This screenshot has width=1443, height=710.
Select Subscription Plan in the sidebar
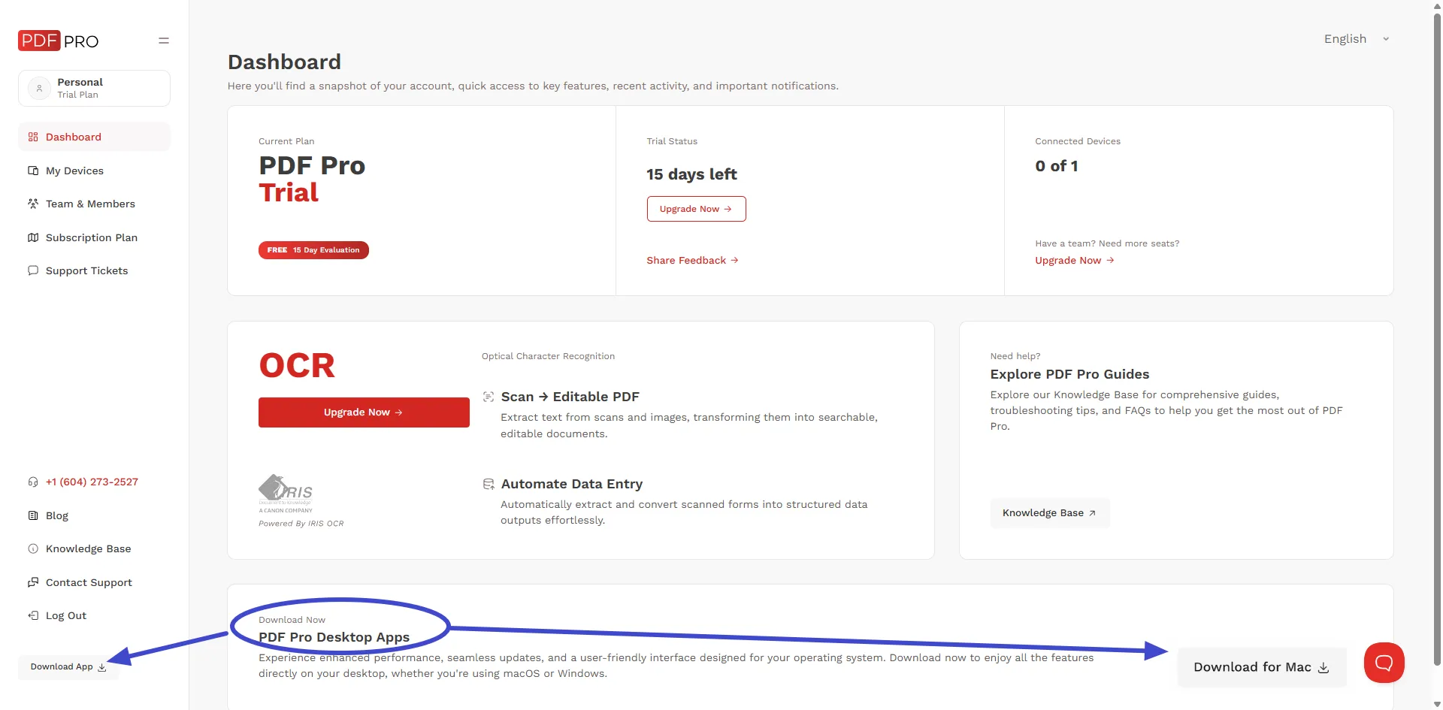(94, 237)
